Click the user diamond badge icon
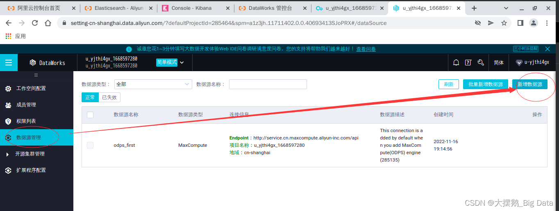The width and height of the screenshot is (559, 211). (519, 63)
